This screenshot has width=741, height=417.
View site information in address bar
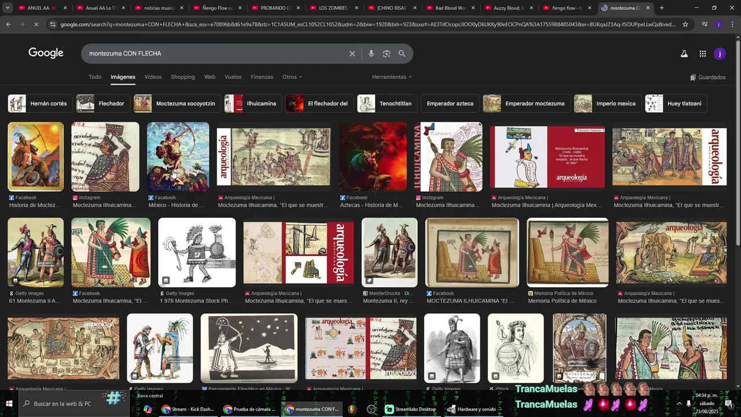coord(53,24)
